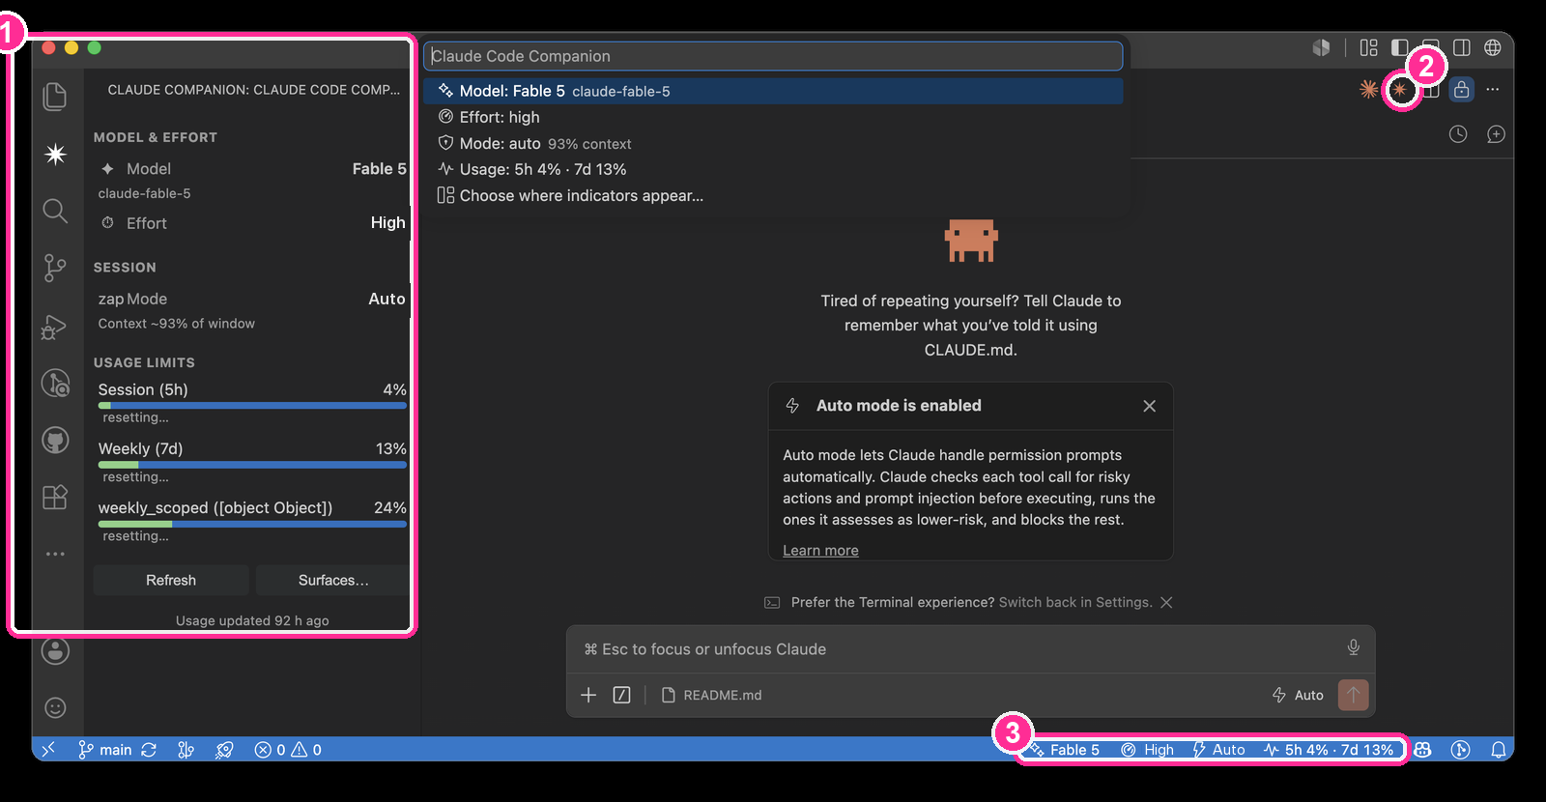Click the Session (5h) usage progress bar
This screenshot has height=802, width=1546.
252,406
